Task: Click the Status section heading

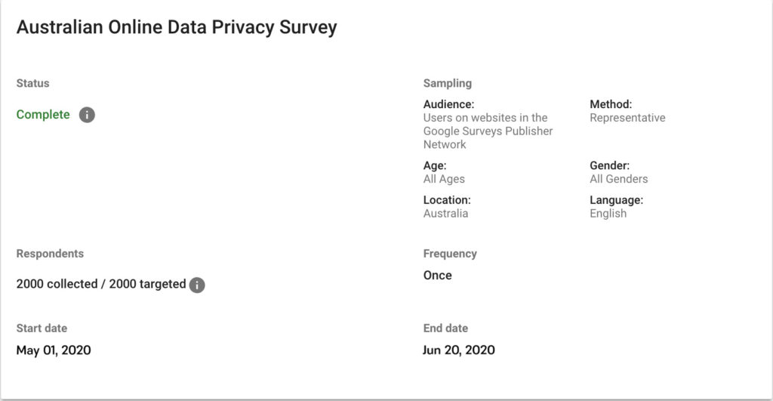Action: (32, 83)
